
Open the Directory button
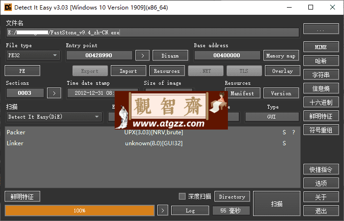coord(232,197)
